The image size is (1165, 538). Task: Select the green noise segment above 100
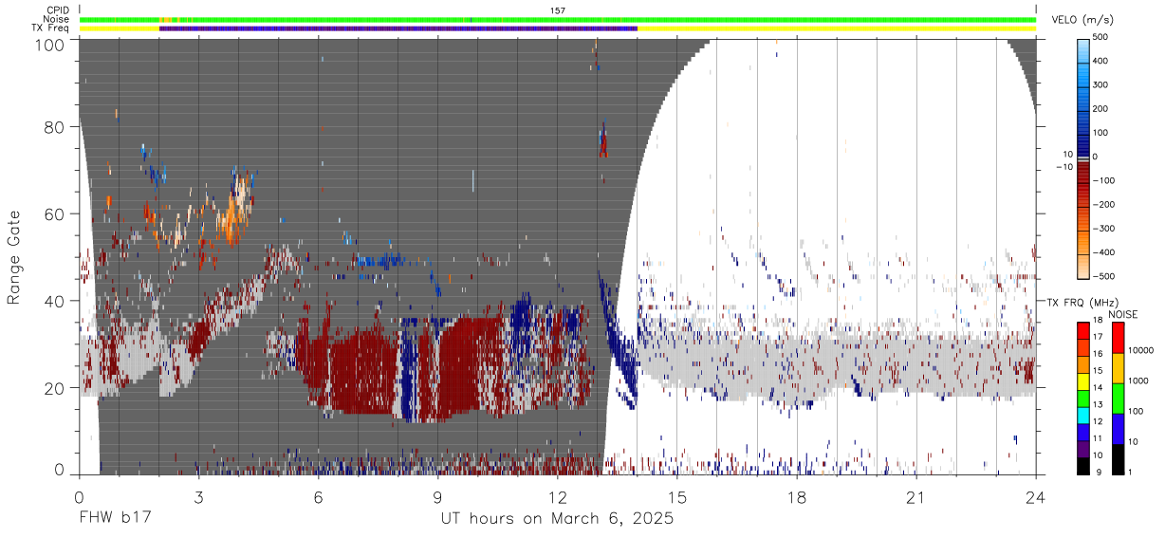(1117, 398)
